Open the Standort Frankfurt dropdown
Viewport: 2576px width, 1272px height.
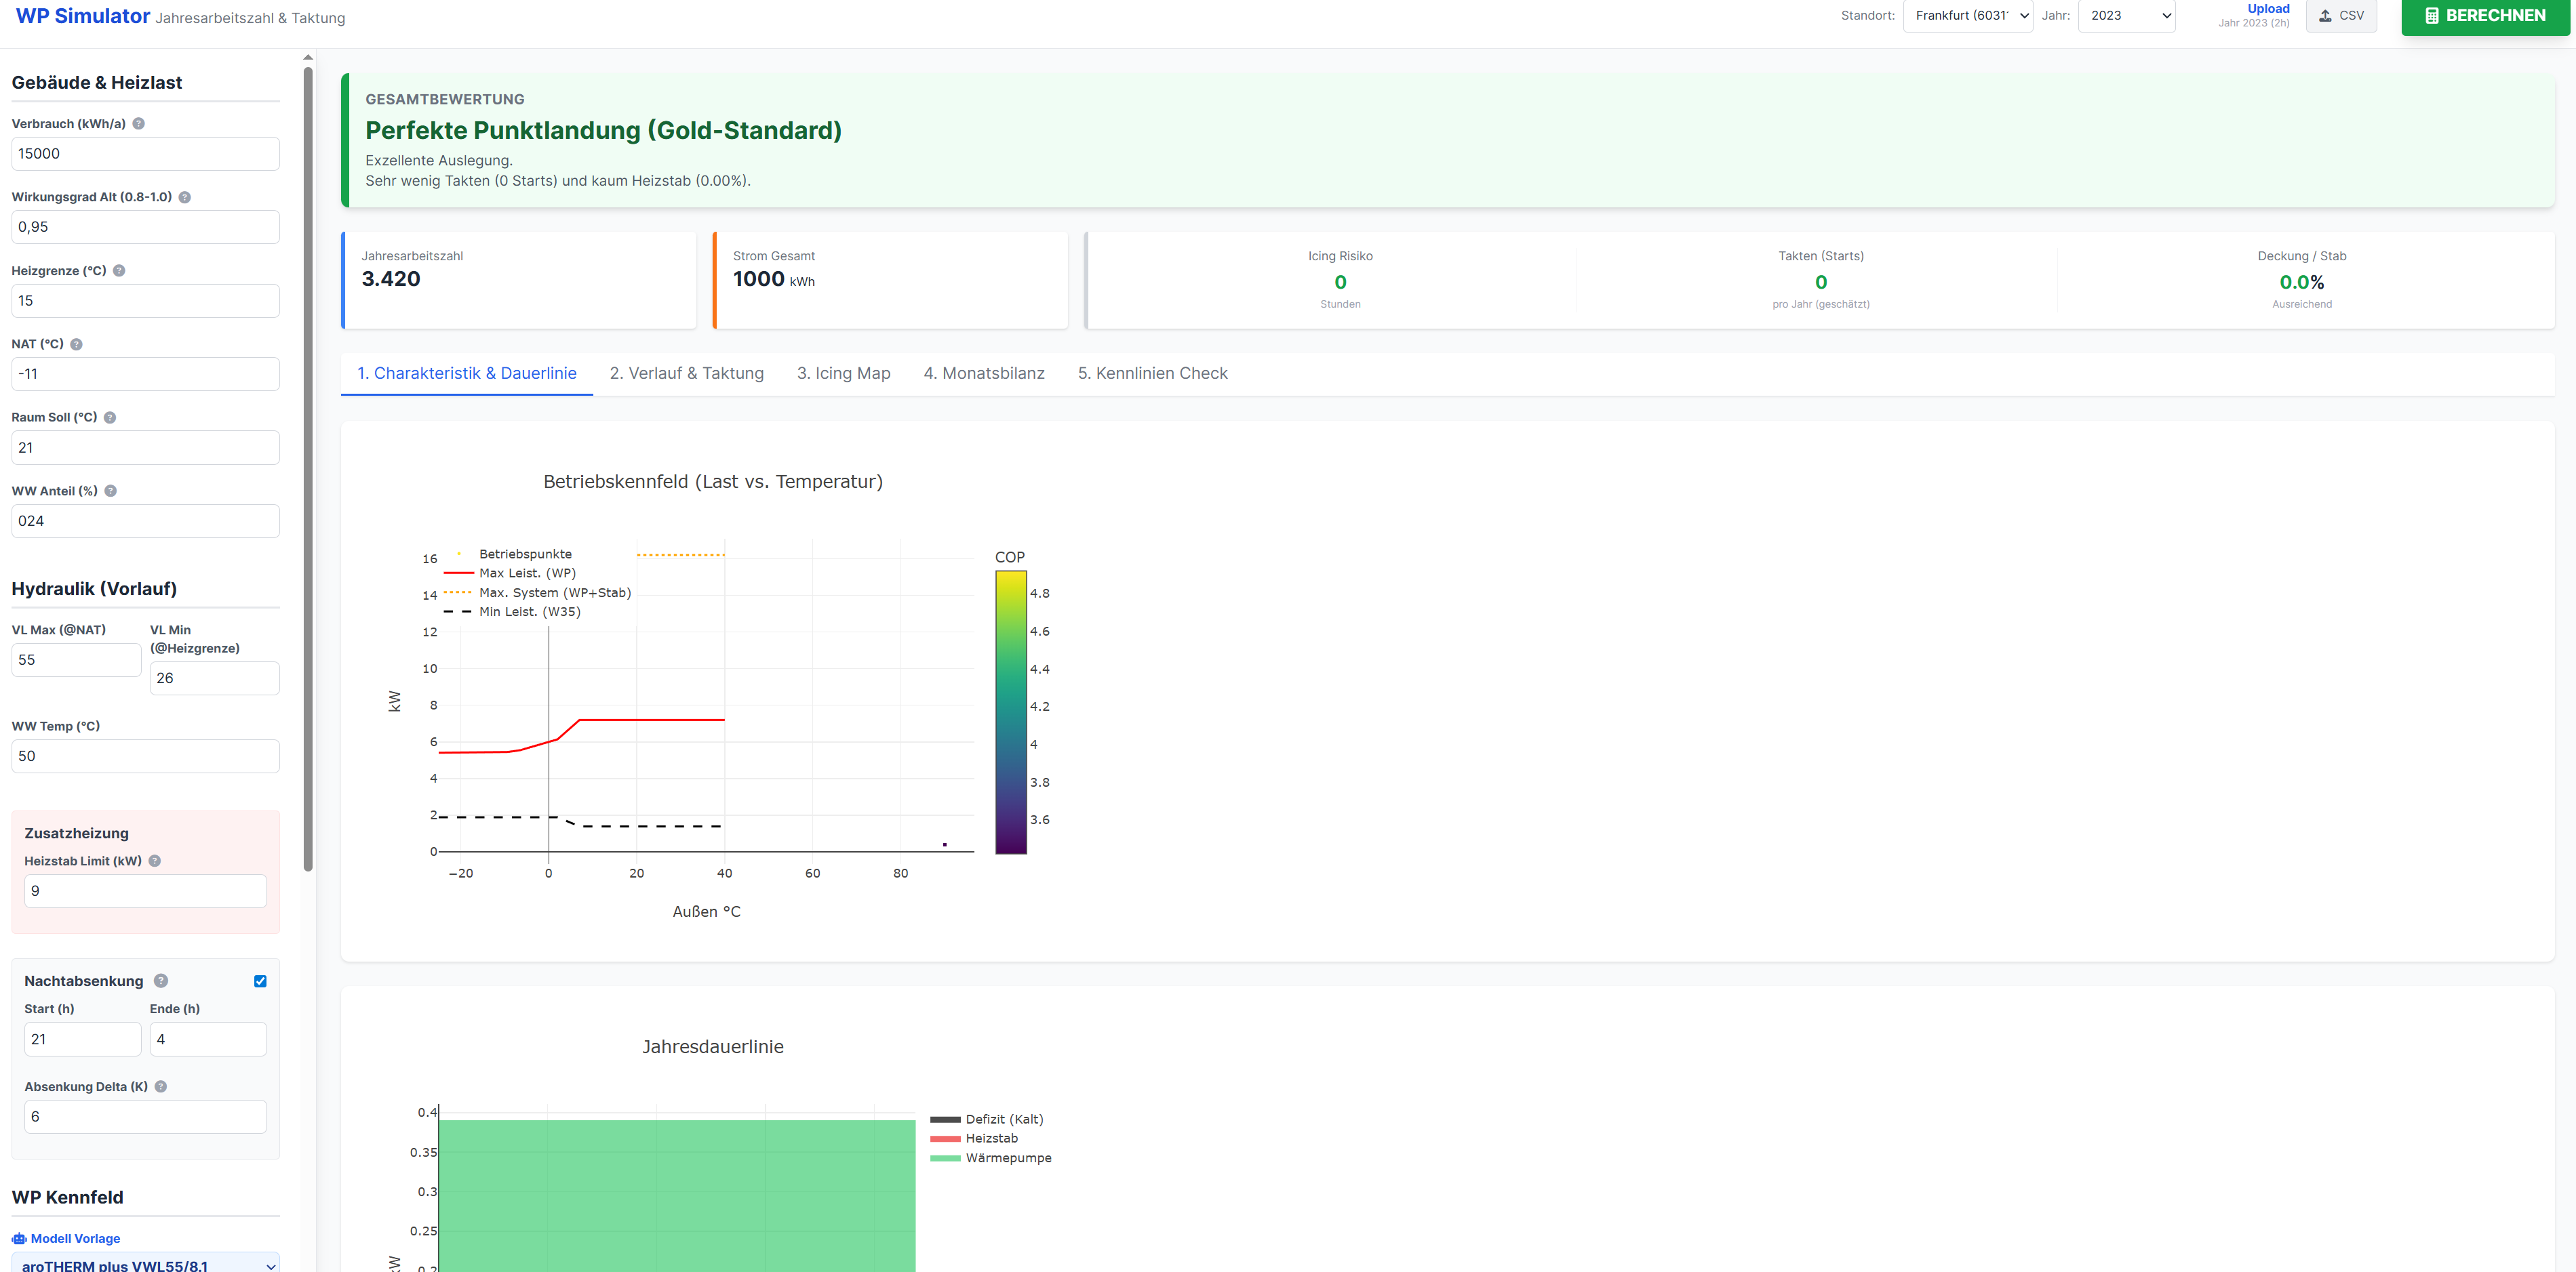pyautogui.click(x=1967, y=16)
